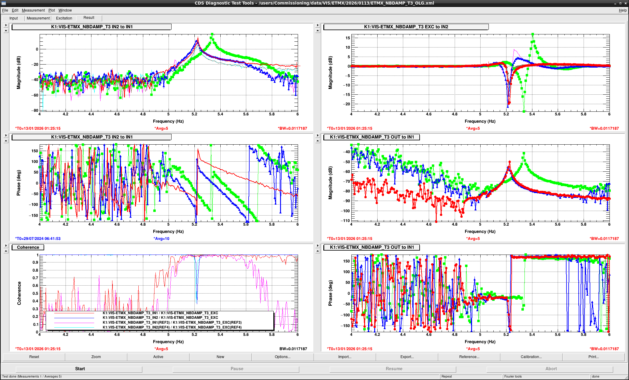Click right-arrow icon beside OUT to IN1 phase plot
Screen dimensions: 629x380
click(318, 246)
